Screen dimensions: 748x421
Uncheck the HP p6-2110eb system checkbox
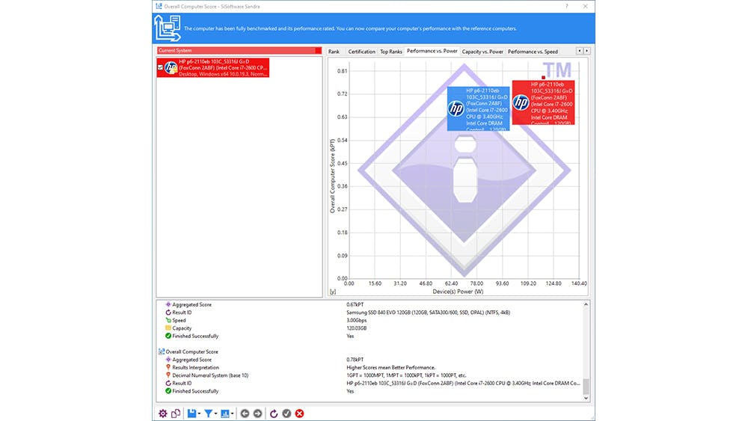[x=160, y=68]
